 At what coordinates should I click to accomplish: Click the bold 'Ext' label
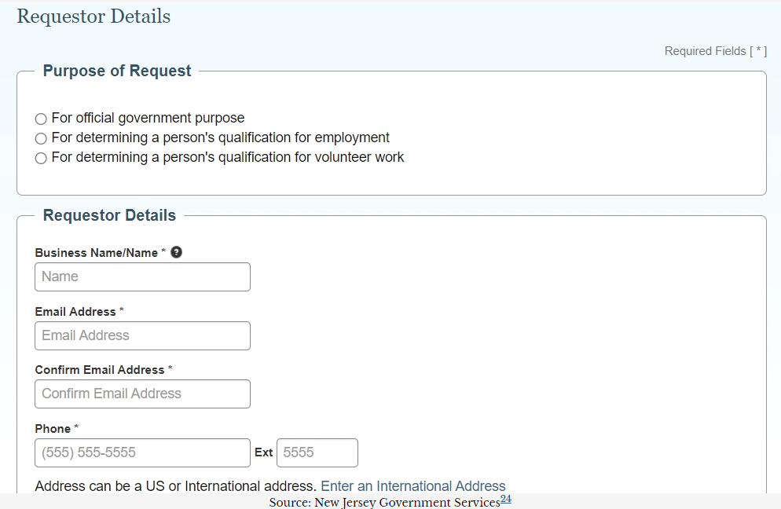[x=263, y=452]
